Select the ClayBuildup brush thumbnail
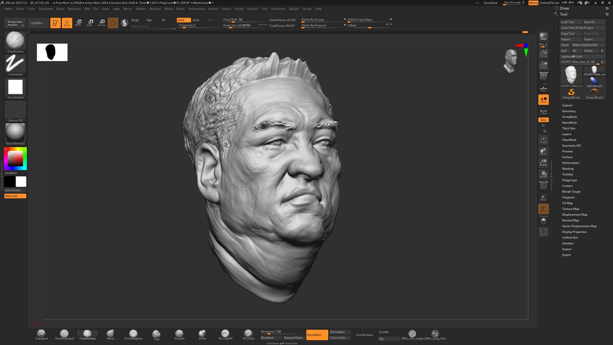Image resolution: width=613 pixels, height=345 pixels. click(x=15, y=41)
